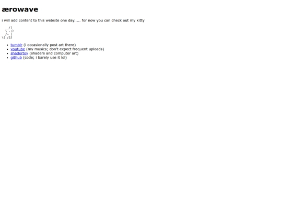Click the ærowave page heading
The width and height of the screenshot is (282, 212).
pos(20,9)
